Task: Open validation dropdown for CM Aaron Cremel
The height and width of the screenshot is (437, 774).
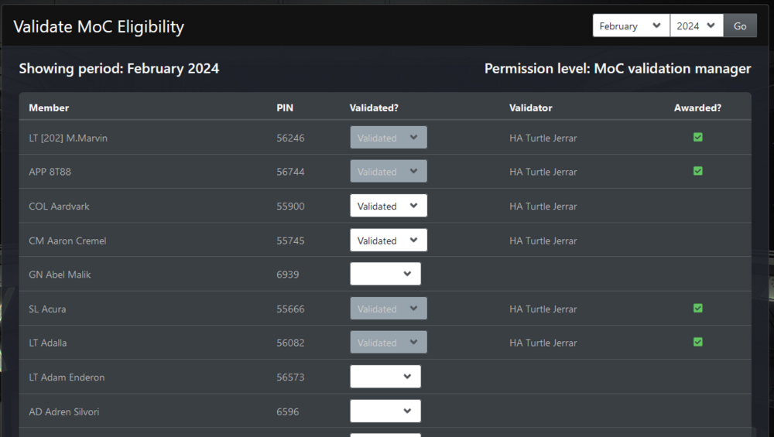Action: tap(388, 241)
